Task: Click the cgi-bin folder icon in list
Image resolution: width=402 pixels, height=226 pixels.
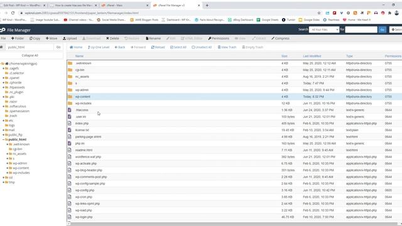Action: pos(70,70)
